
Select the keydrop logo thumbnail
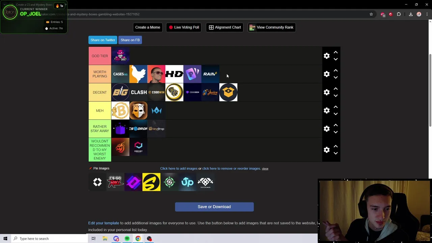tap(156, 129)
